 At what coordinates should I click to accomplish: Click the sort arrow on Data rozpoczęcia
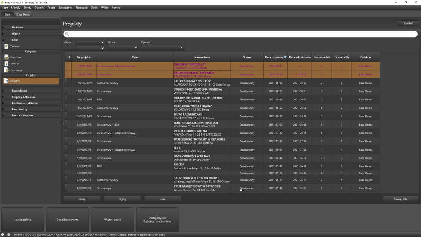pyautogui.click(x=286, y=57)
